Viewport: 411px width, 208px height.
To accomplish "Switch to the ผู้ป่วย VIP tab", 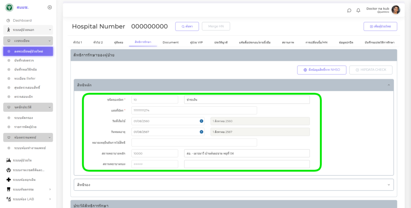I will point(196,42).
